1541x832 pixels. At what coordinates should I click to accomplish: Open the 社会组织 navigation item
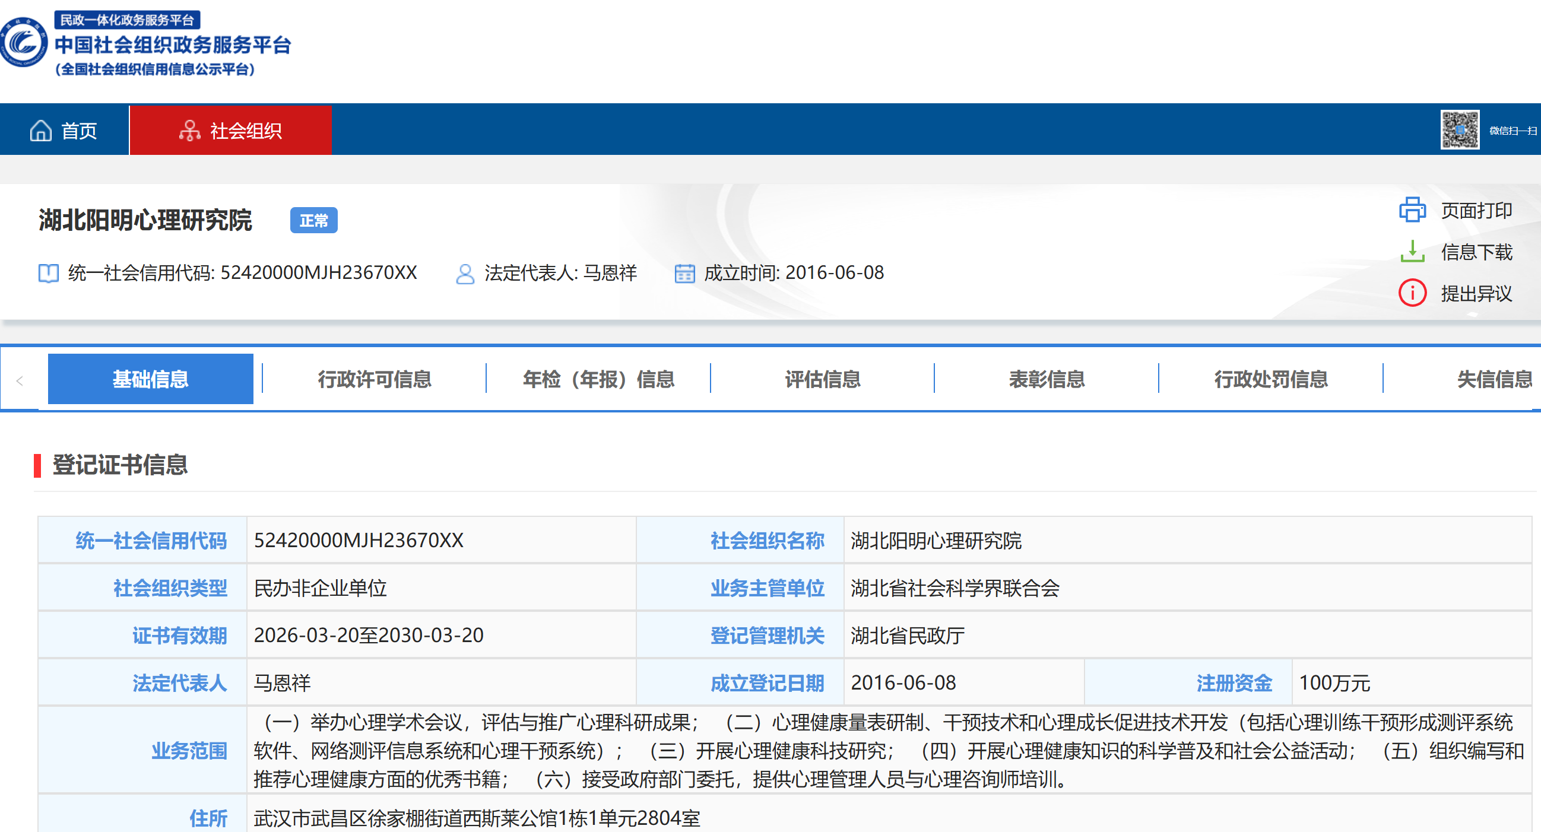point(231,130)
